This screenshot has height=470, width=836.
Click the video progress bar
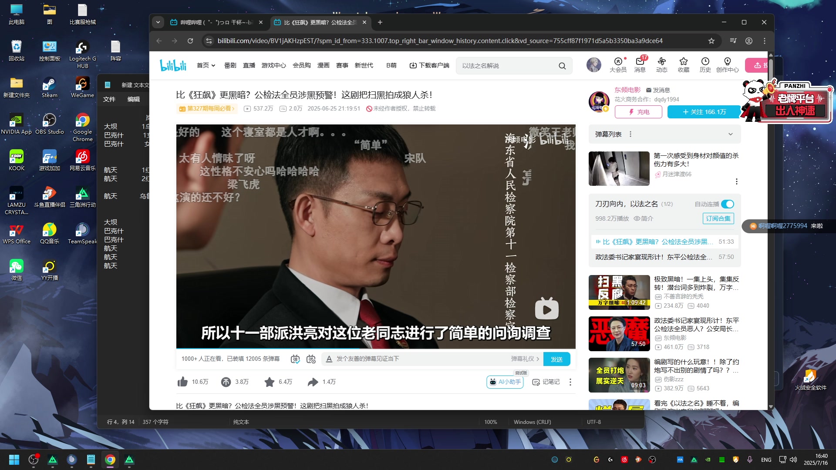(376, 349)
